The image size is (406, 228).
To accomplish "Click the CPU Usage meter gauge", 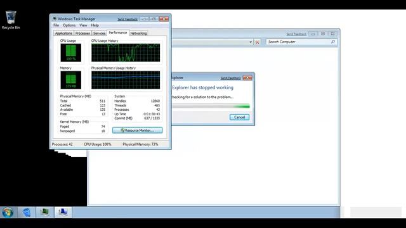I will coord(70,53).
